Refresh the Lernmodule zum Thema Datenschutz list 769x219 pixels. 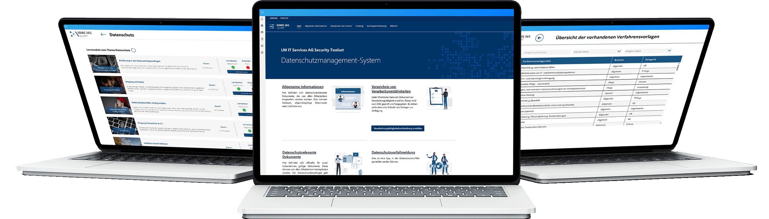tap(134, 50)
